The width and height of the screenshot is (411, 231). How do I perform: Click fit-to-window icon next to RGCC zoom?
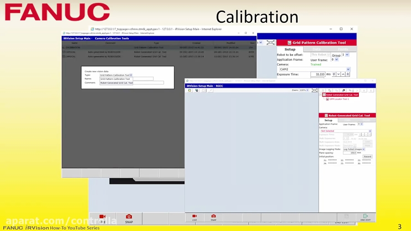point(315,90)
